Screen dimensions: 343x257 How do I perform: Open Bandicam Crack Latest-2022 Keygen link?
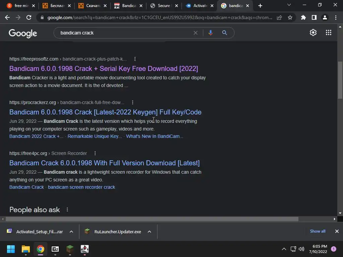[106, 112]
